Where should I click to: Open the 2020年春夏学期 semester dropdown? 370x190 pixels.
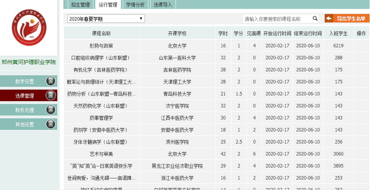(x=106, y=19)
